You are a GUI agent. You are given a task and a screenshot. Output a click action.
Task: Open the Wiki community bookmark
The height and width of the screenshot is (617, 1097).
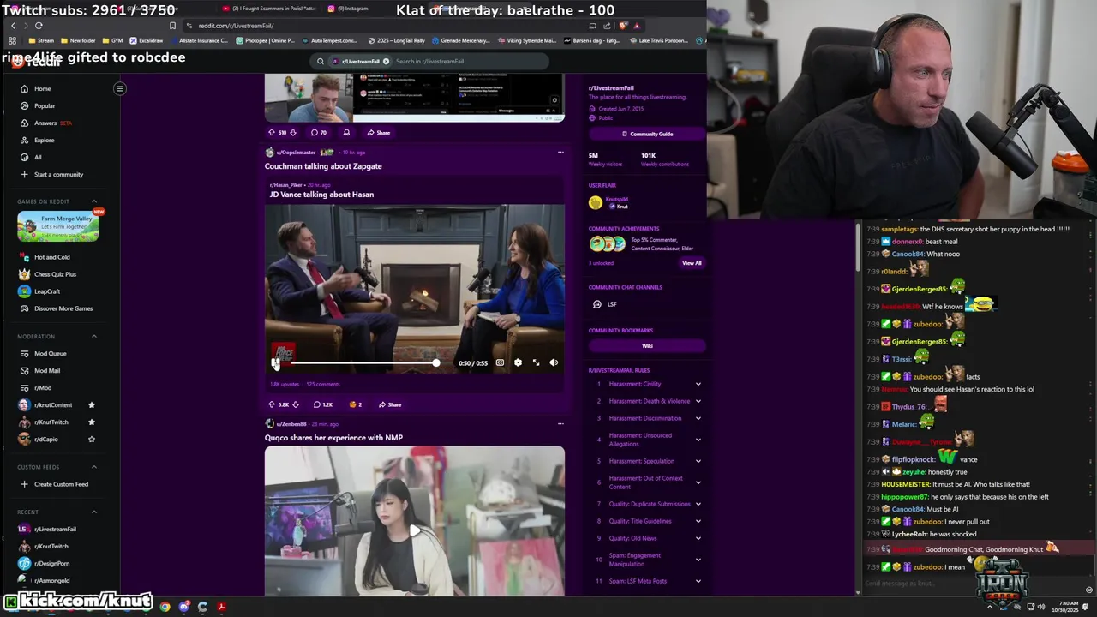click(647, 346)
